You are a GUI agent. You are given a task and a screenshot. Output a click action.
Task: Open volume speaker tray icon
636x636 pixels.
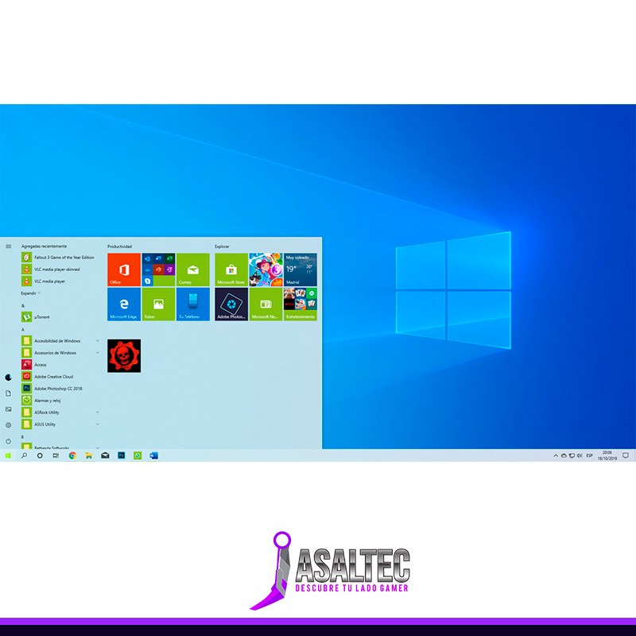[580, 456]
